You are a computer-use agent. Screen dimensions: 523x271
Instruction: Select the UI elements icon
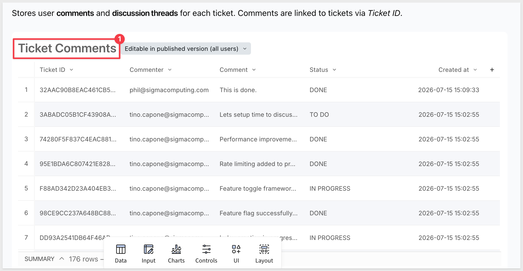pos(236,249)
